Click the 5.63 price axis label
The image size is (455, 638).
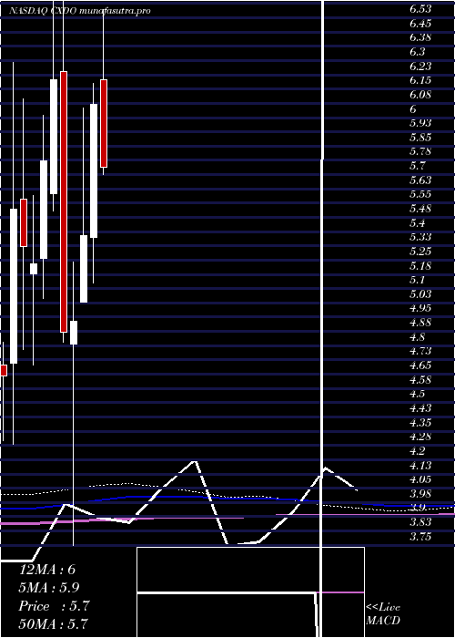(x=420, y=180)
